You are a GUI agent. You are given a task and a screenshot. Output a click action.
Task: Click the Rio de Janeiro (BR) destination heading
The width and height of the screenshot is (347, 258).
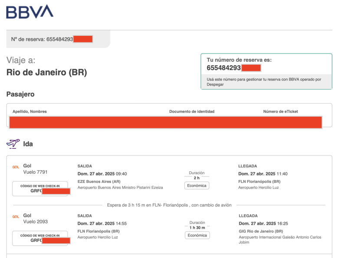(47, 73)
